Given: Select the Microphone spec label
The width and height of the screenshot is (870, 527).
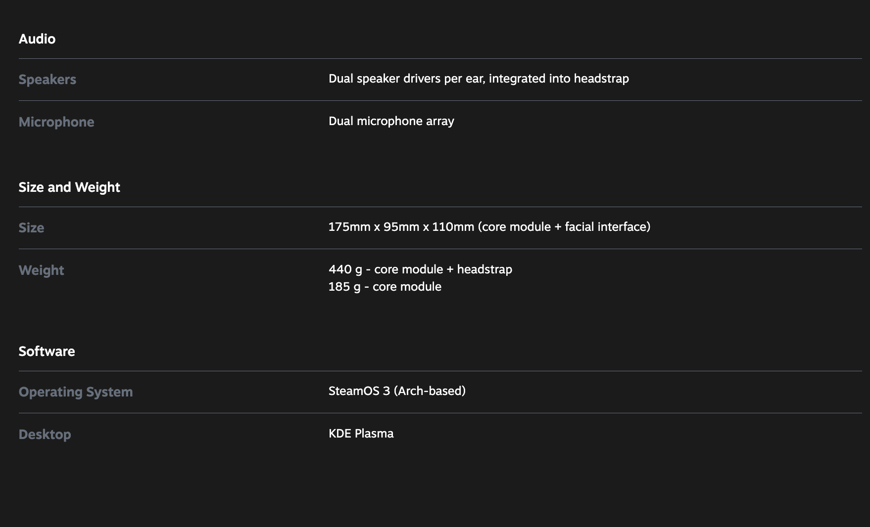Looking at the screenshot, I should tap(56, 122).
